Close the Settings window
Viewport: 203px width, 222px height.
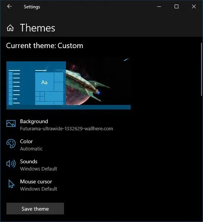pyautogui.click(x=194, y=6)
